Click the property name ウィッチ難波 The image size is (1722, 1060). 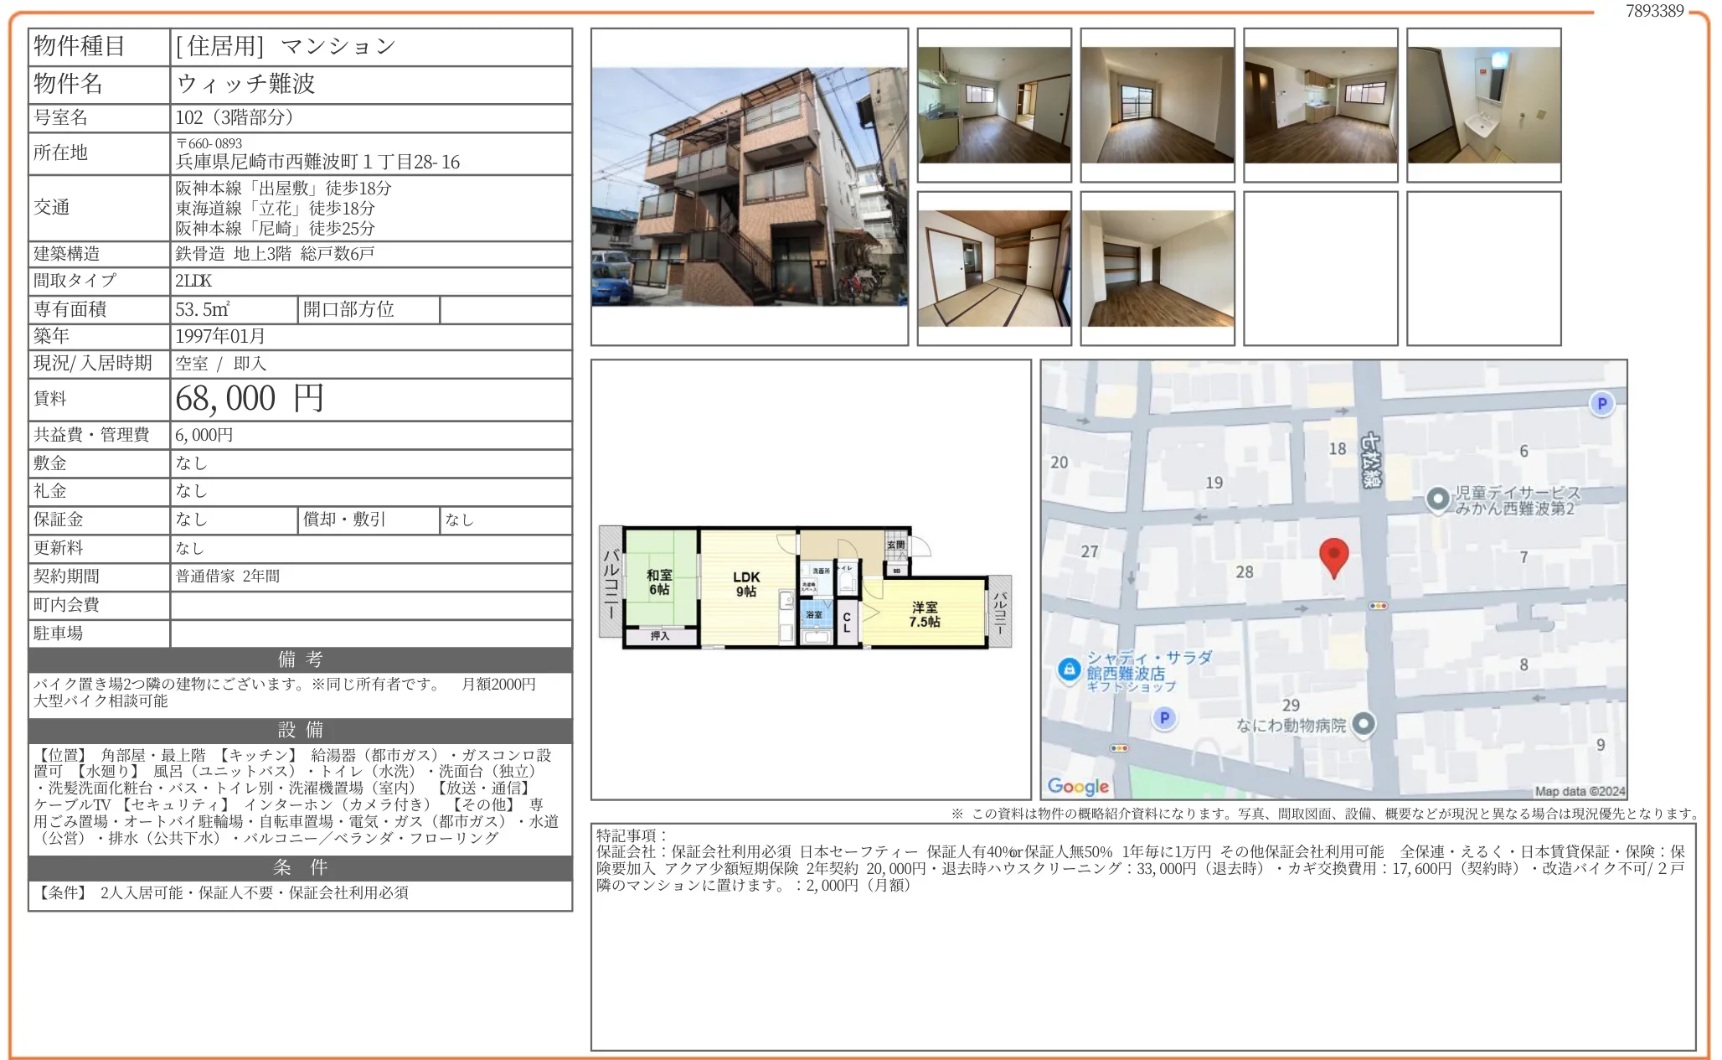point(245,84)
